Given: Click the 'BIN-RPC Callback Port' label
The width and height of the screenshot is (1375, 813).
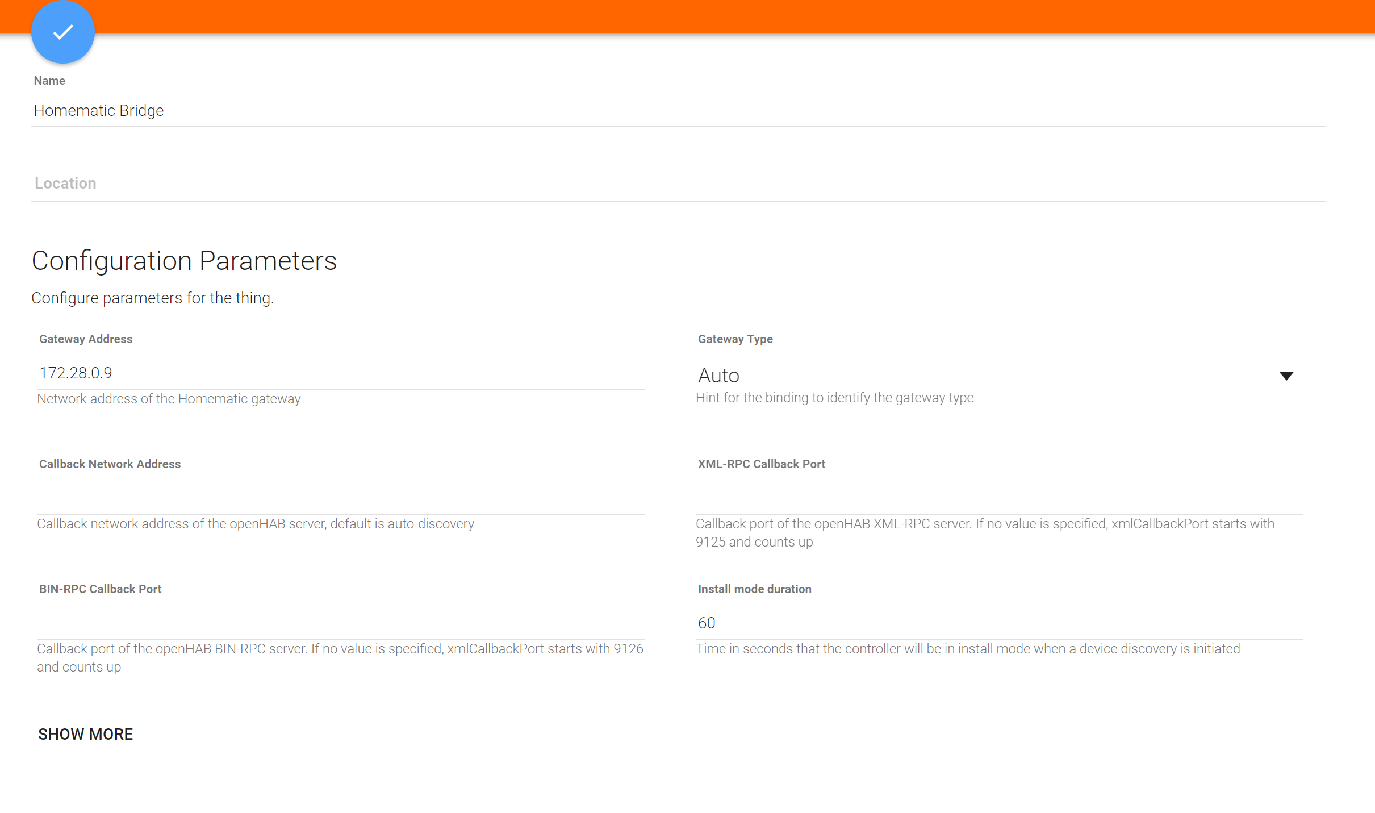Looking at the screenshot, I should [x=100, y=589].
